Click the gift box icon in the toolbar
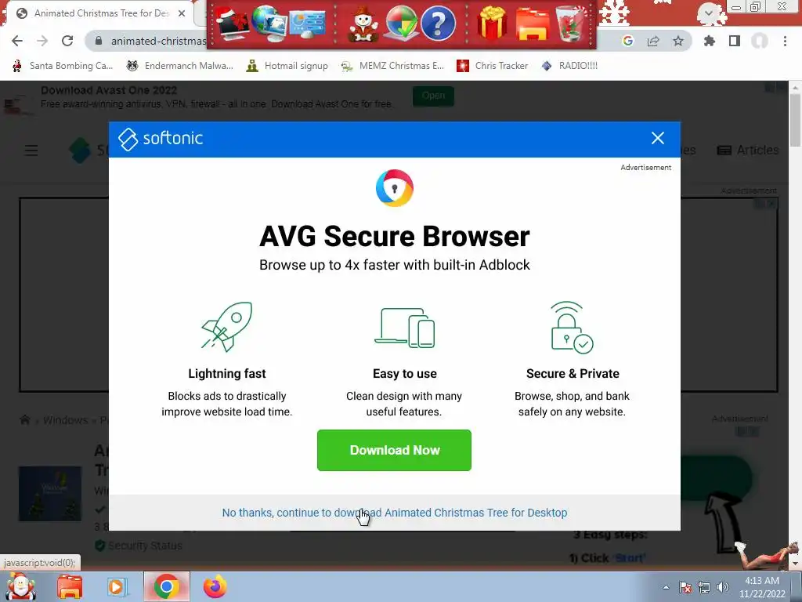The image size is (802, 602). tap(492, 24)
